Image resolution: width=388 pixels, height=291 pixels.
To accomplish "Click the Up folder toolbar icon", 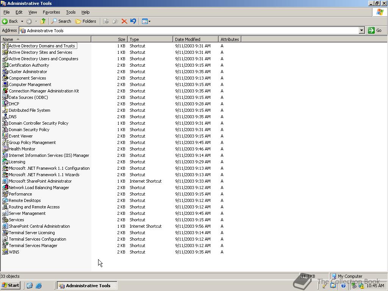I will 43,21.
